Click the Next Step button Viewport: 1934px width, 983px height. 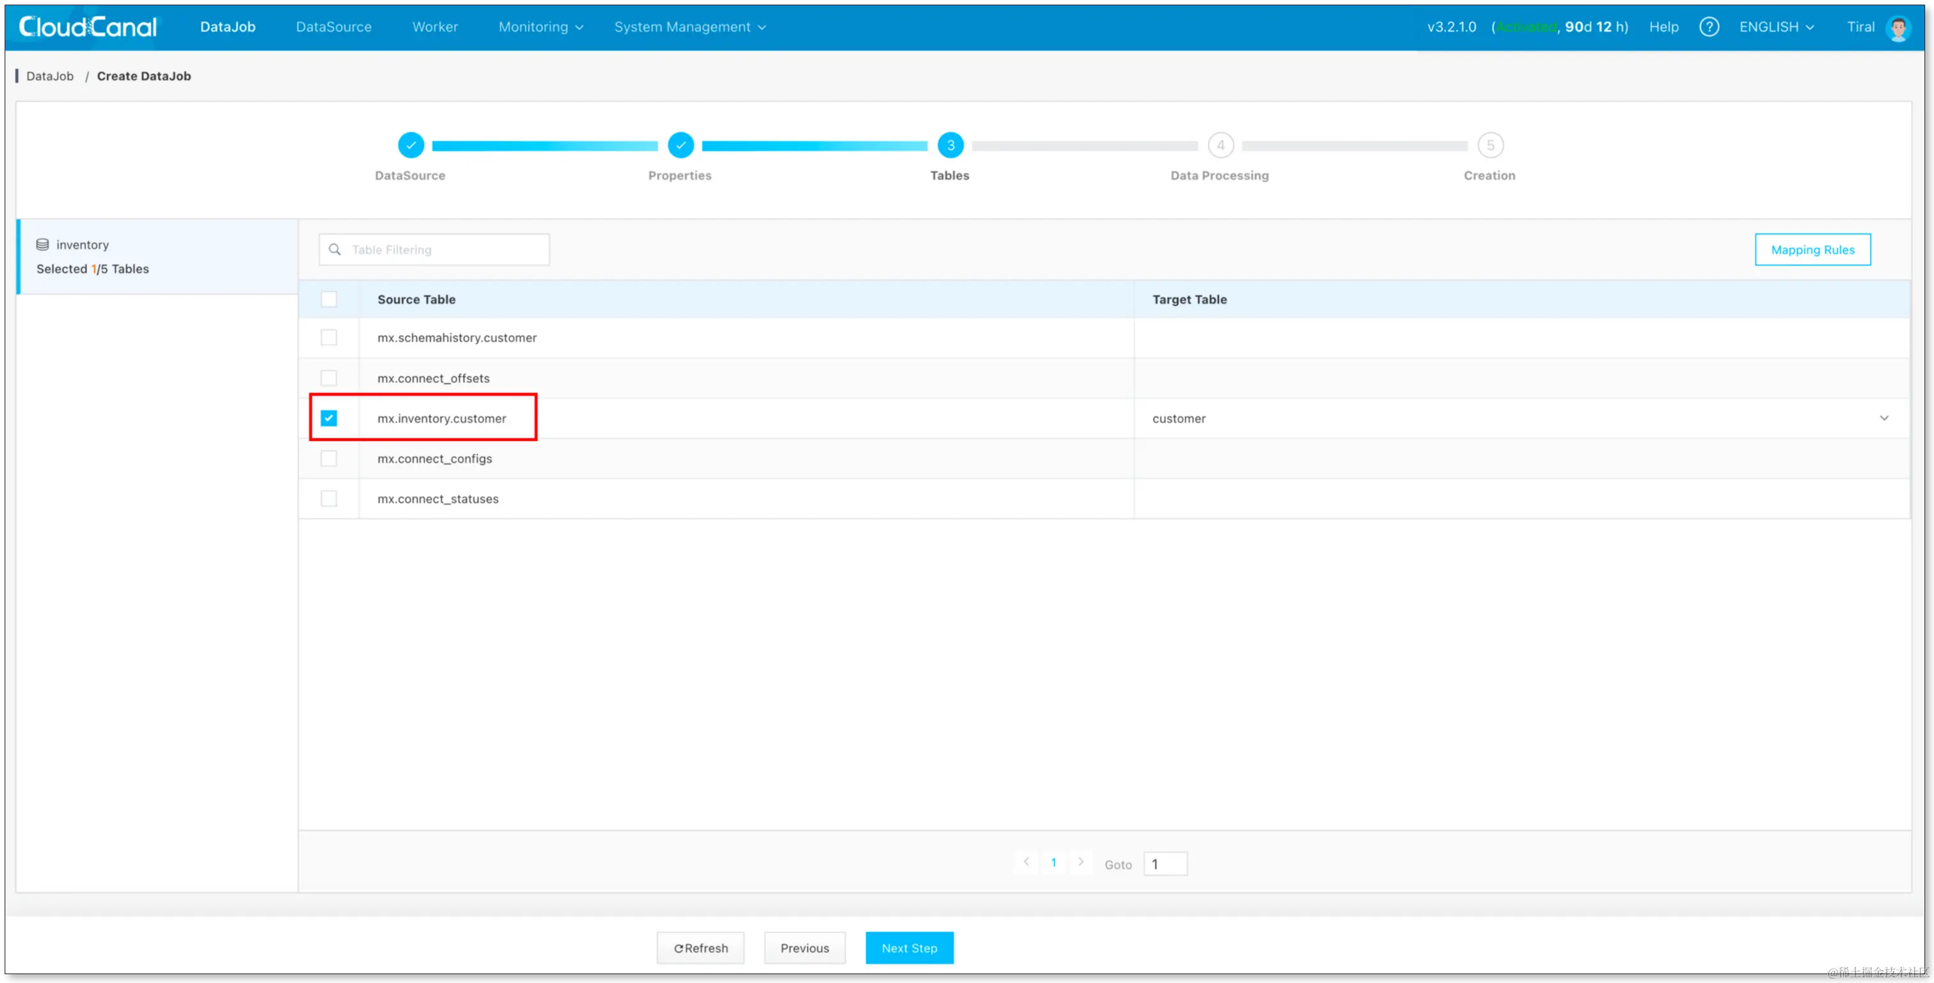[908, 948]
